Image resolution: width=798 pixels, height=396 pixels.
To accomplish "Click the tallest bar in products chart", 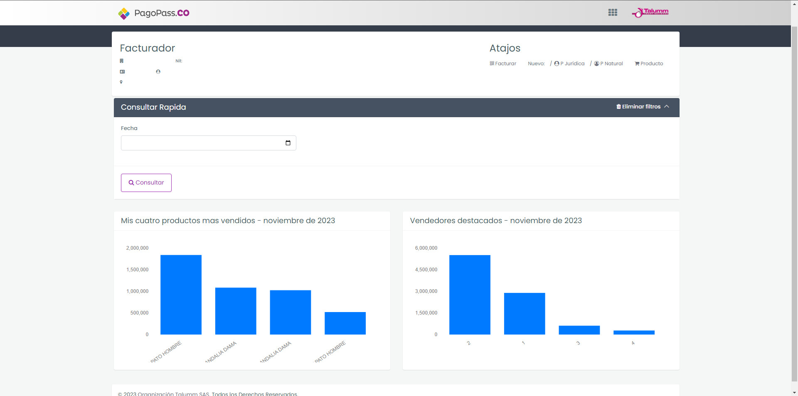I will click(181, 295).
